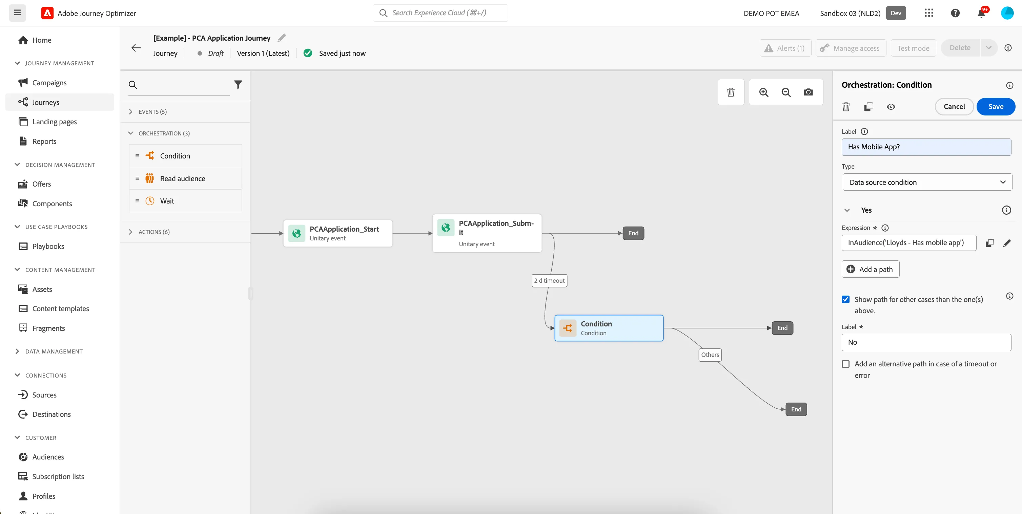
Task: Open Journeys in the sidebar
Action: point(60,102)
